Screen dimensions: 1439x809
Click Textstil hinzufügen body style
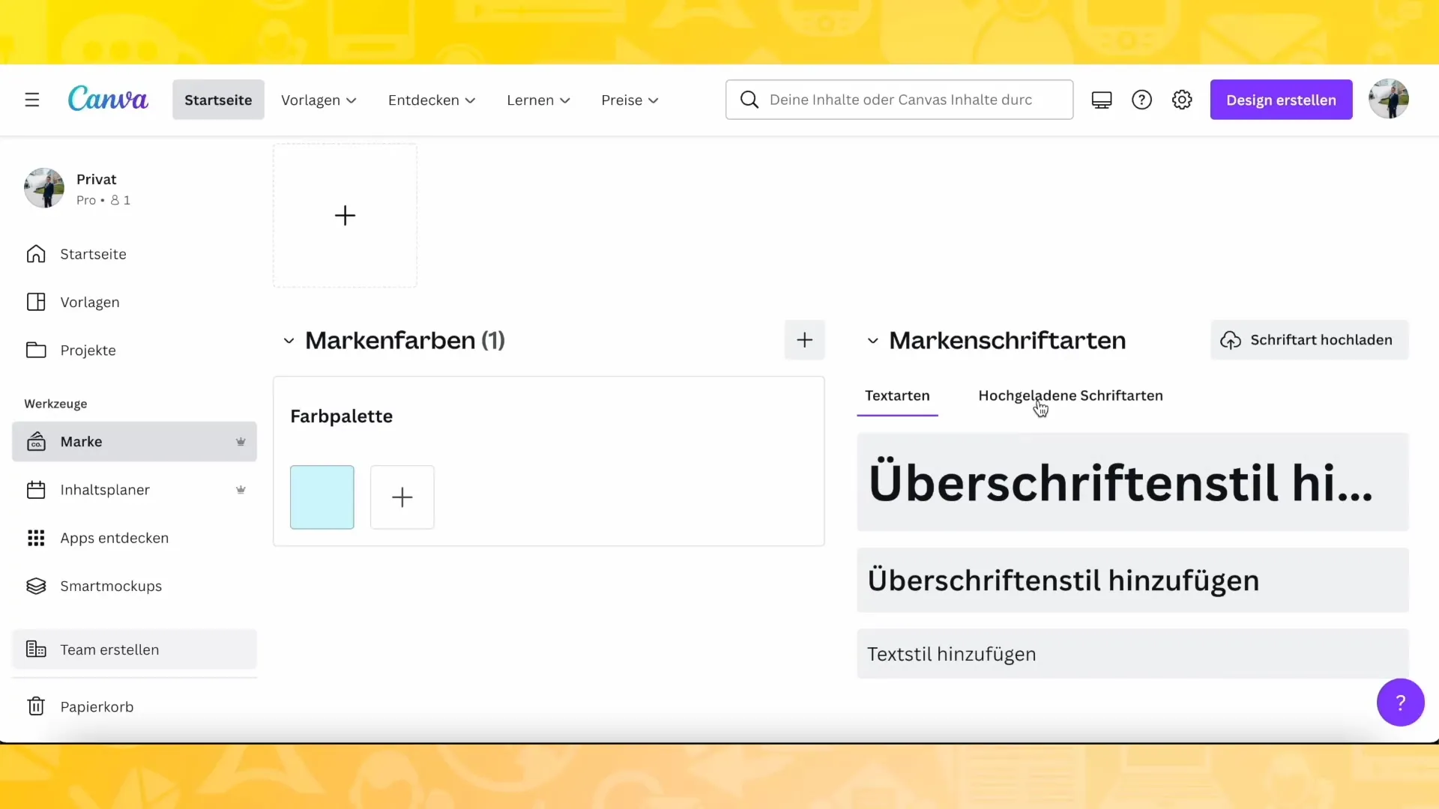pyautogui.click(x=1132, y=654)
